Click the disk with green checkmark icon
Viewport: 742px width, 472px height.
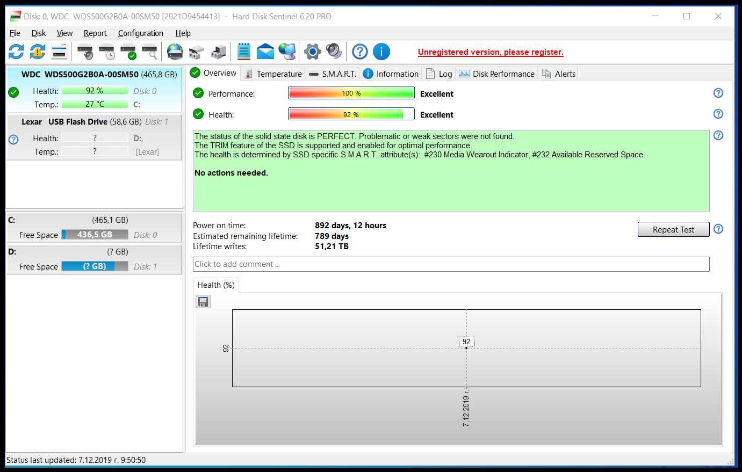point(128,52)
